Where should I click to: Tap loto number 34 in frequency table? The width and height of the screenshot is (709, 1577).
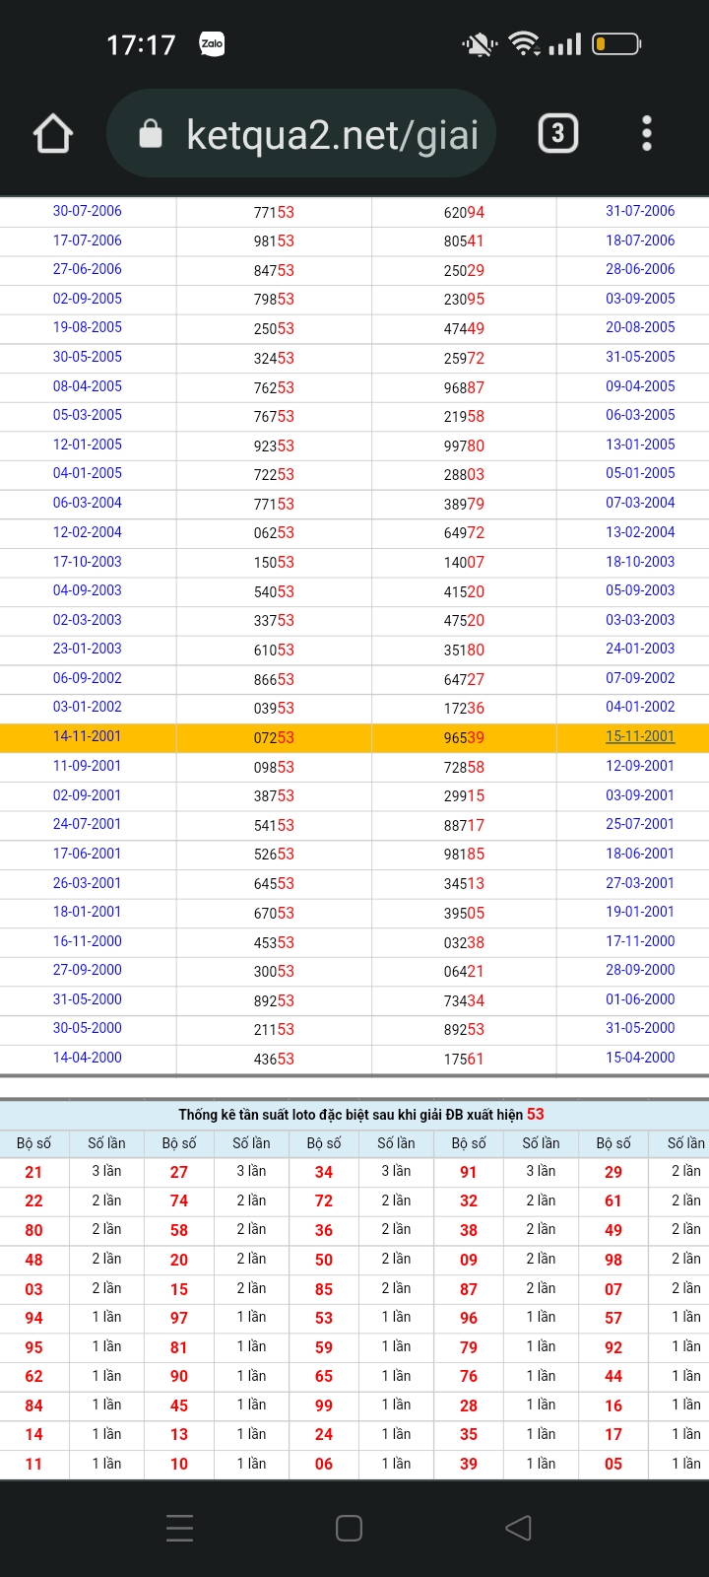(x=324, y=1172)
